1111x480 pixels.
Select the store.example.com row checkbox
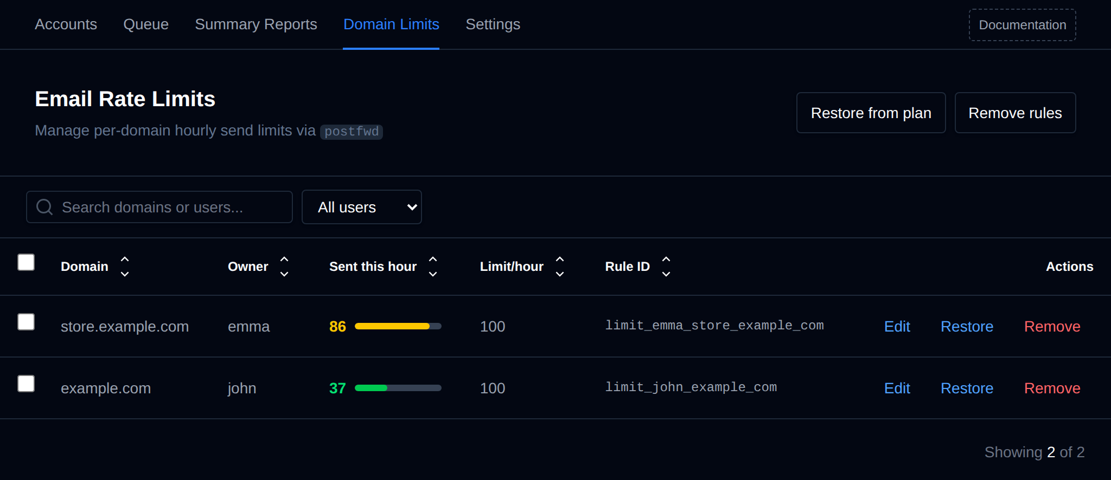[x=26, y=322]
